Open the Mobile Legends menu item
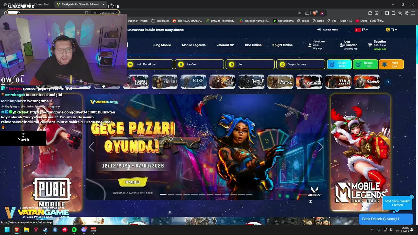 [194, 45]
